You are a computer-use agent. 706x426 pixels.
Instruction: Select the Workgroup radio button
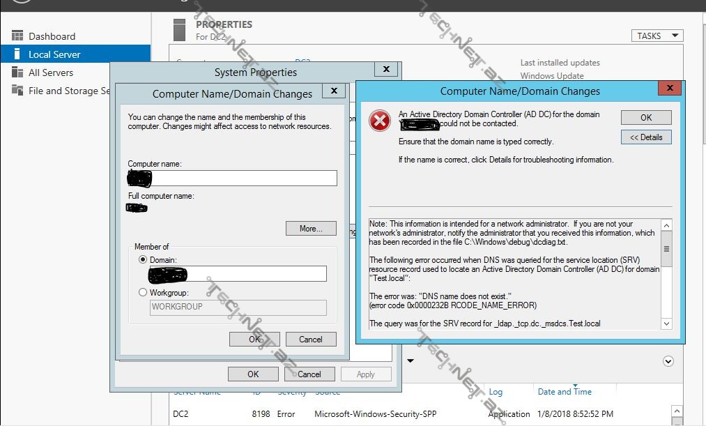point(143,293)
